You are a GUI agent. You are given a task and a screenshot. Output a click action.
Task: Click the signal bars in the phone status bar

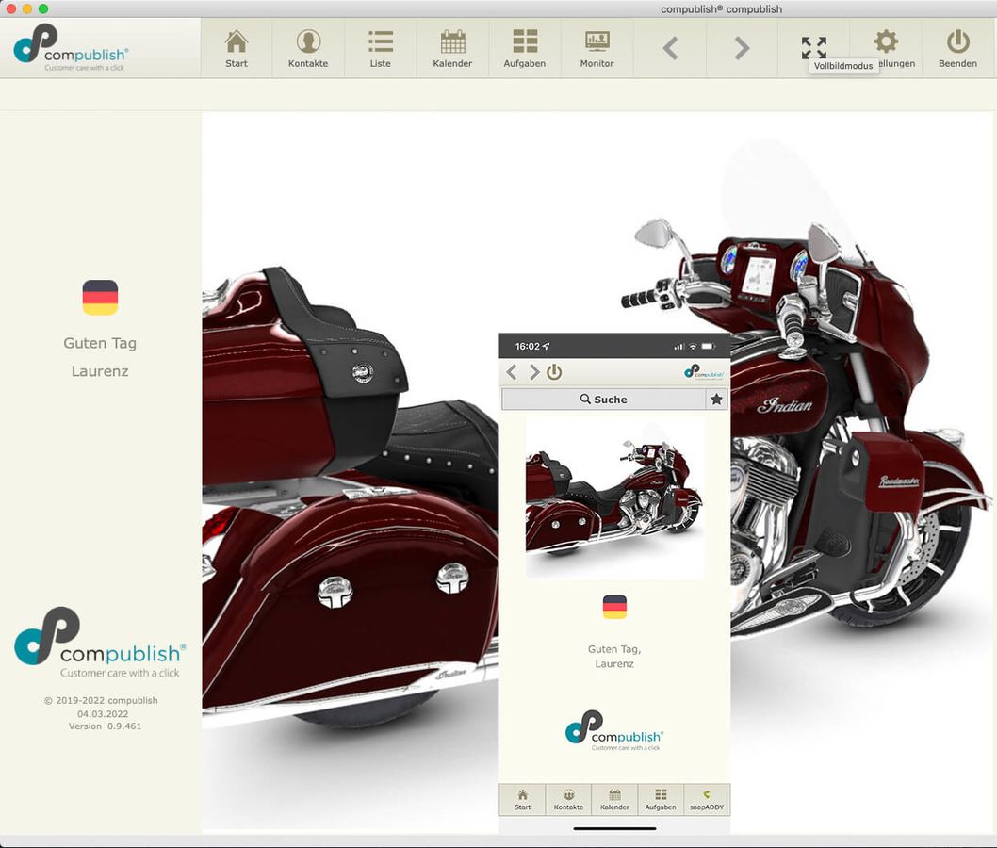click(x=678, y=347)
